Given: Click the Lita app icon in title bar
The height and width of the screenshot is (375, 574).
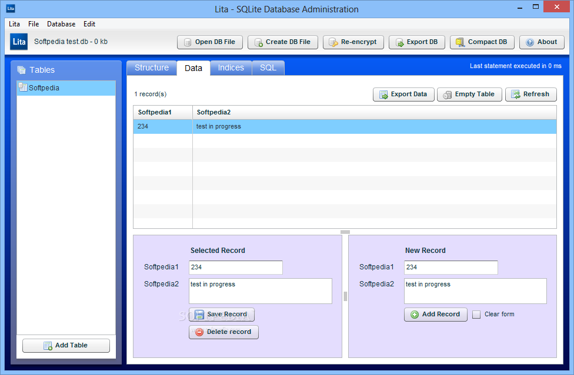Looking at the screenshot, I should [11, 8].
